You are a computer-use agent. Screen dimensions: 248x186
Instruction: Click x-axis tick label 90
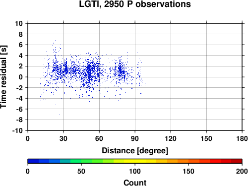point(135,138)
